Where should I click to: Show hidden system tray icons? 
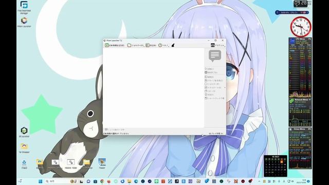[x=259, y=181]
